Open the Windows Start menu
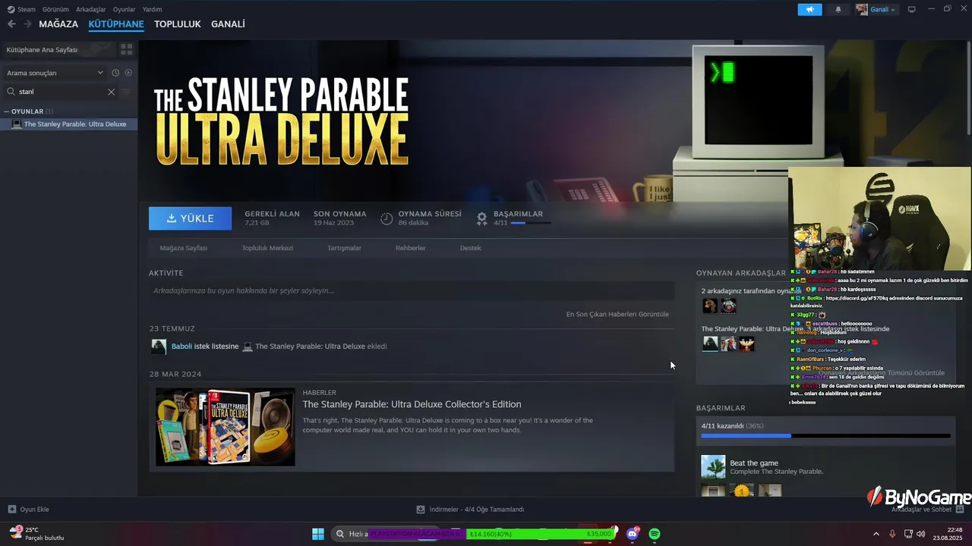 (318, 534)
